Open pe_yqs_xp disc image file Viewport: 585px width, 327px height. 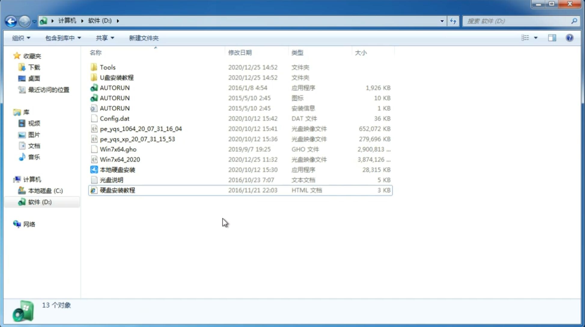tap(137, 139)
